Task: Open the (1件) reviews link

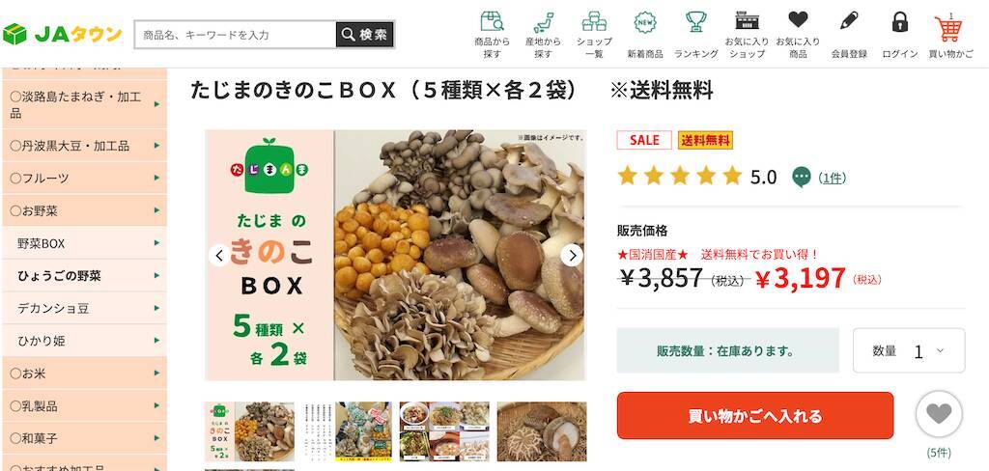Action: point(832,178)
